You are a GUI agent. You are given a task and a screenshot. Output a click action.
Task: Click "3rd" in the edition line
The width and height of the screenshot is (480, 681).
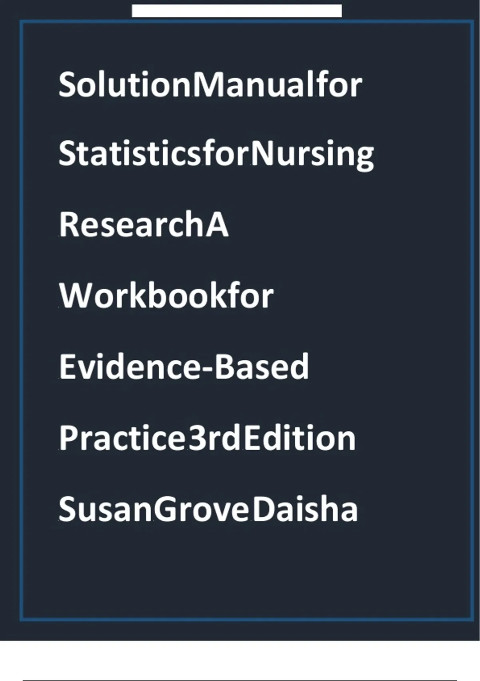[215, 438]
